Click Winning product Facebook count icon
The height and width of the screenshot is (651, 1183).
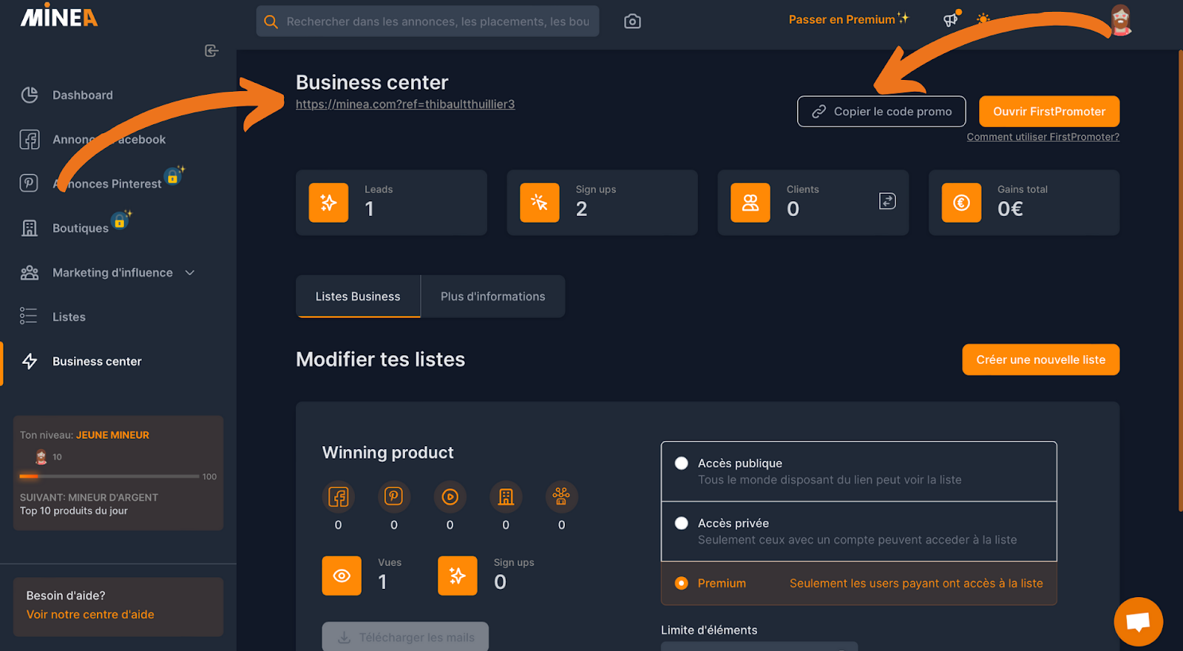coord(338,497)
